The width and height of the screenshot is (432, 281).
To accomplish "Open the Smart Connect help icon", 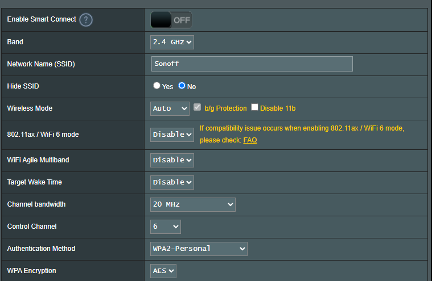I will (86, 20).
